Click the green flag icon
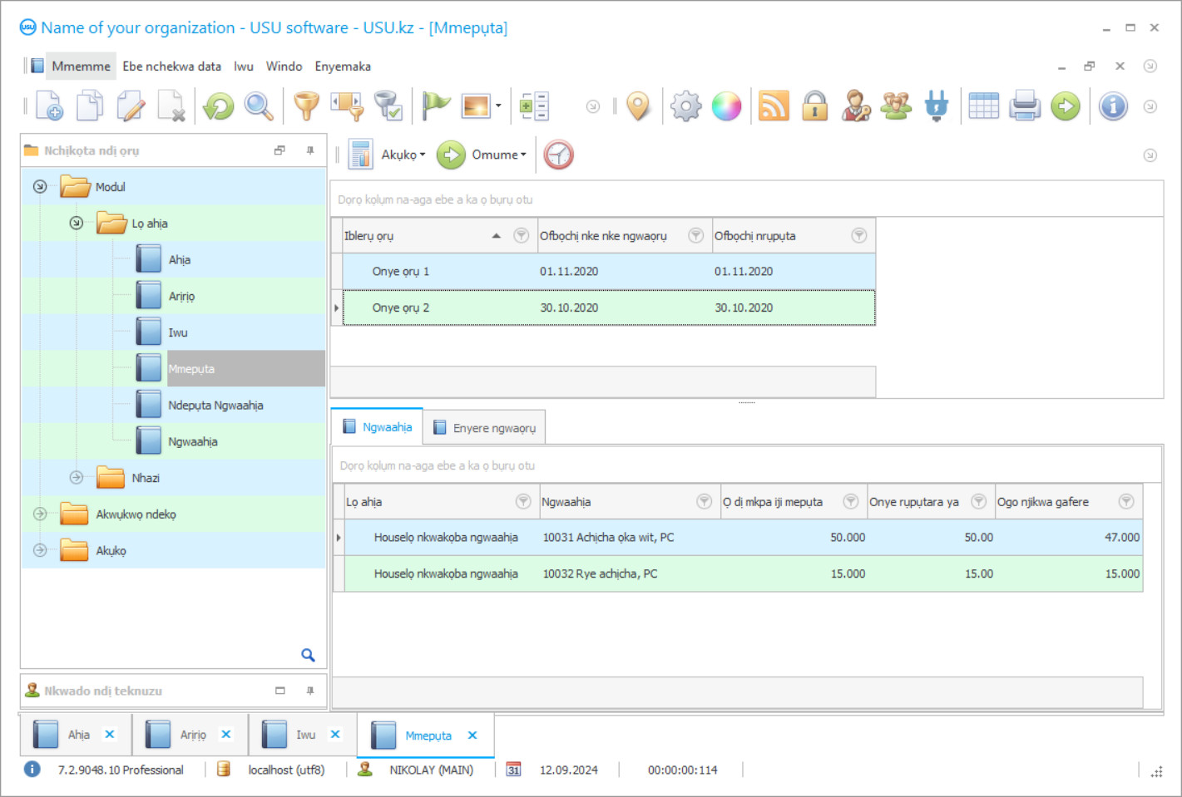This screenshot has height=797, width=1182. [x=435, y=106]
